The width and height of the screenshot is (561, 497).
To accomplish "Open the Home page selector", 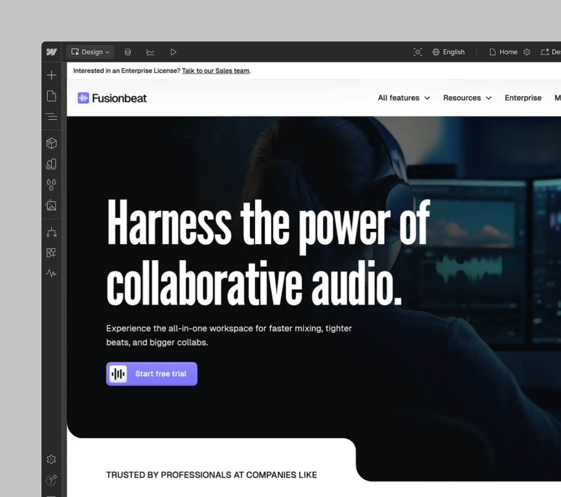I will pos(503,52).
